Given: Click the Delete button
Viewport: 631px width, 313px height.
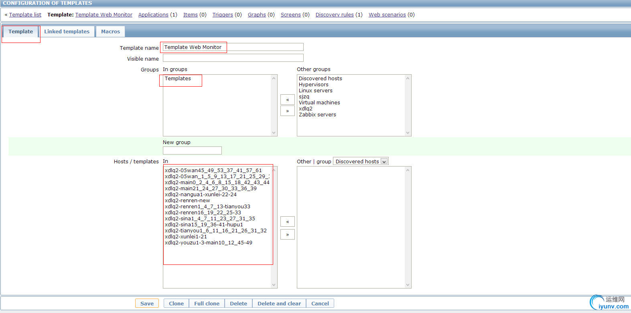Looking at the screenshot, I should (238, 303).
